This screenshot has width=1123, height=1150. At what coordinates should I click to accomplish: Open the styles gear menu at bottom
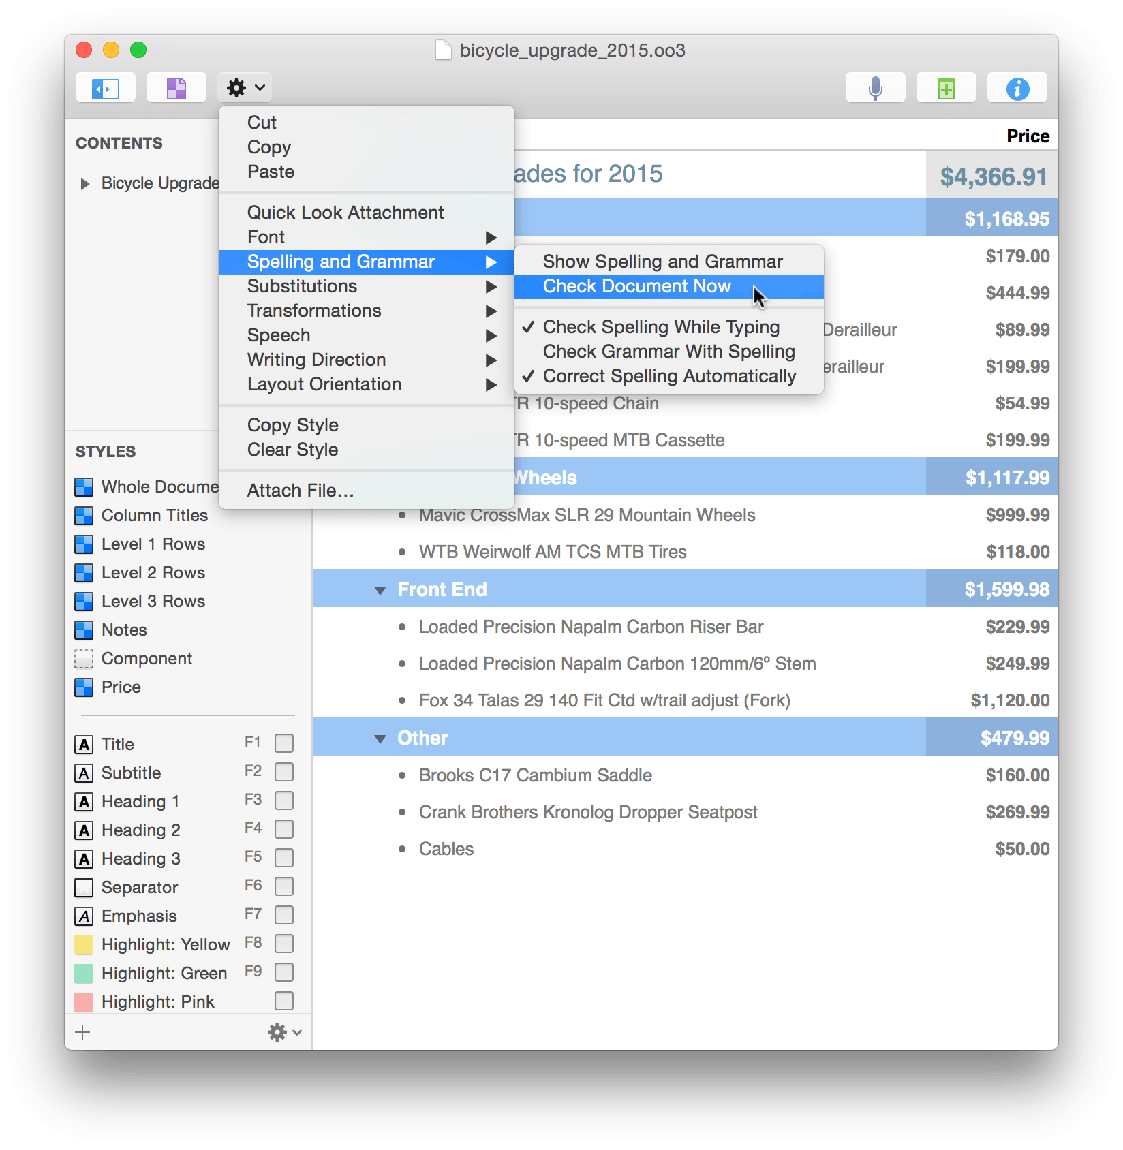click(x=284, y=1033)
